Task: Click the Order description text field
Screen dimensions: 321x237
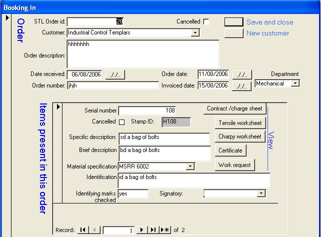Action: click(x=143, y=53)
